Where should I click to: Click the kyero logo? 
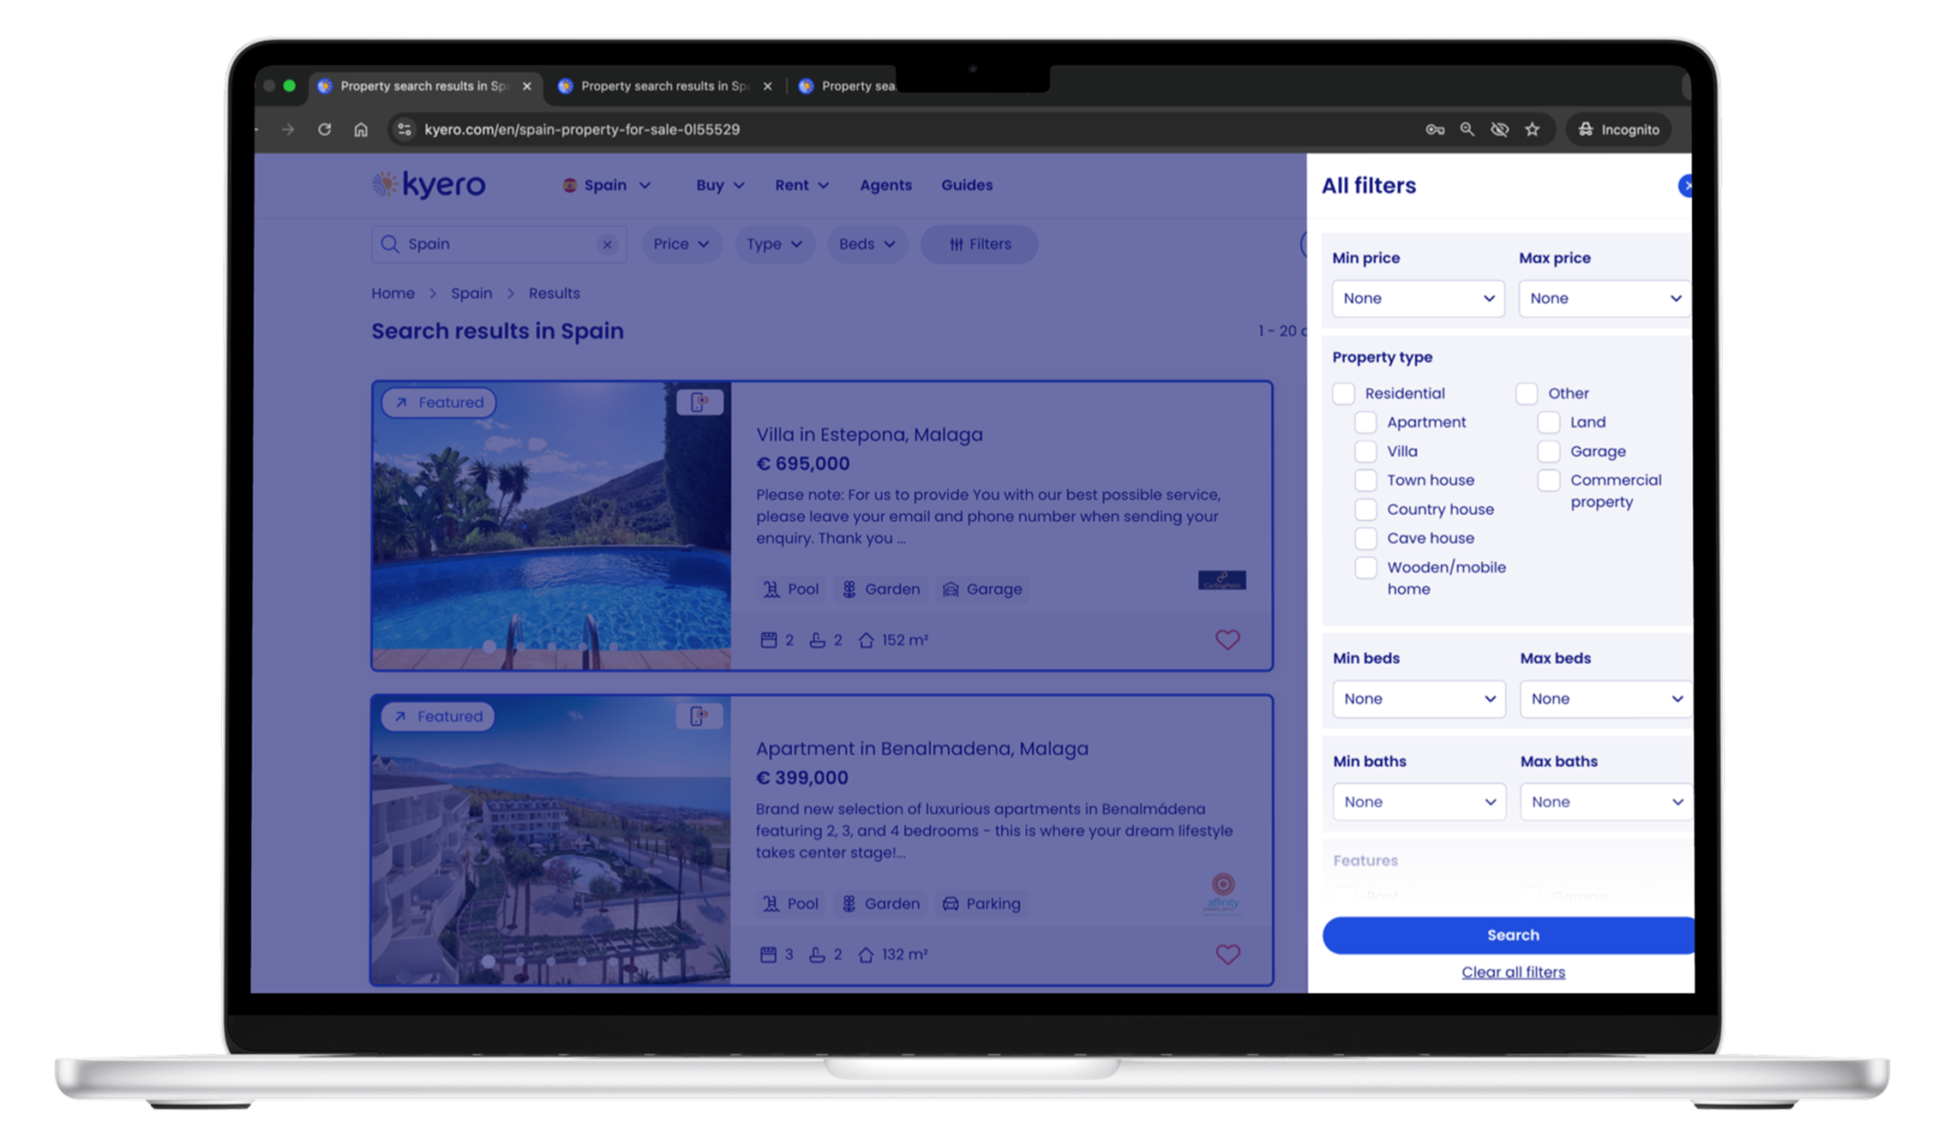[429, 185]
